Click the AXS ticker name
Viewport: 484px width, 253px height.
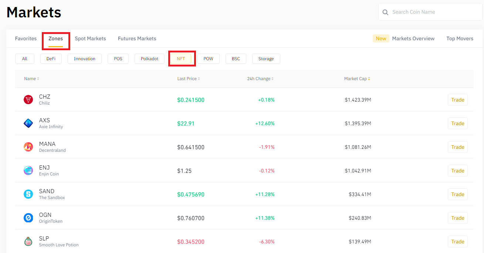coord(44,120)
